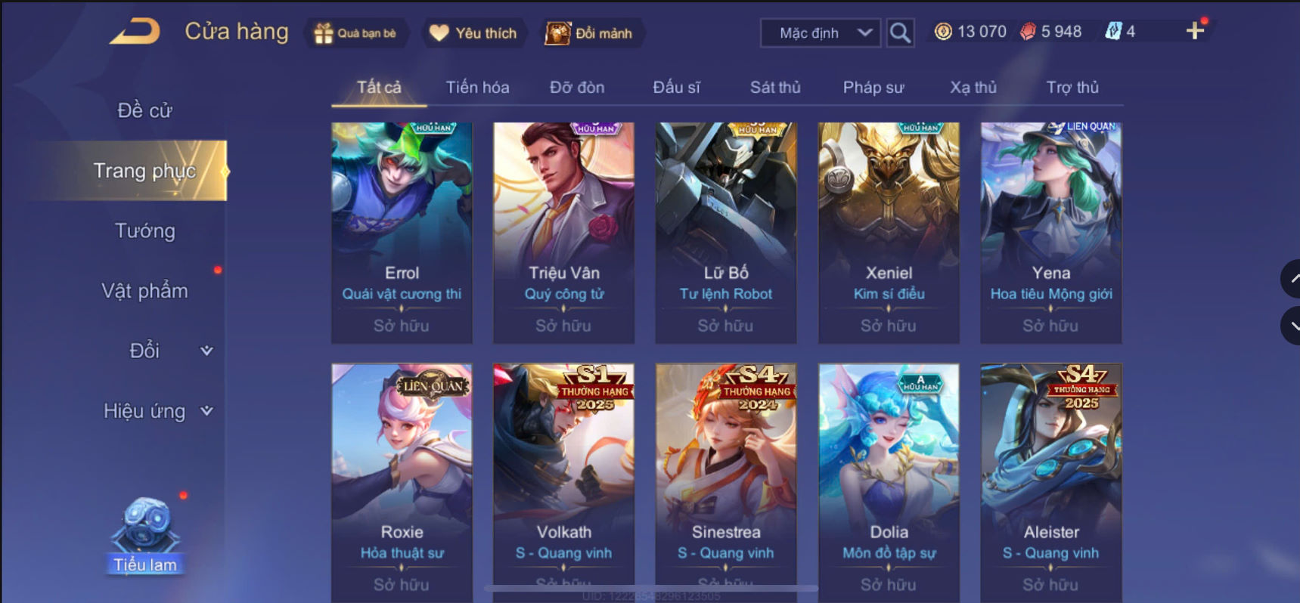Open the search magnifier icon
The width and height of the screenshot is (1300, 603).
click(x=900, y=33)
